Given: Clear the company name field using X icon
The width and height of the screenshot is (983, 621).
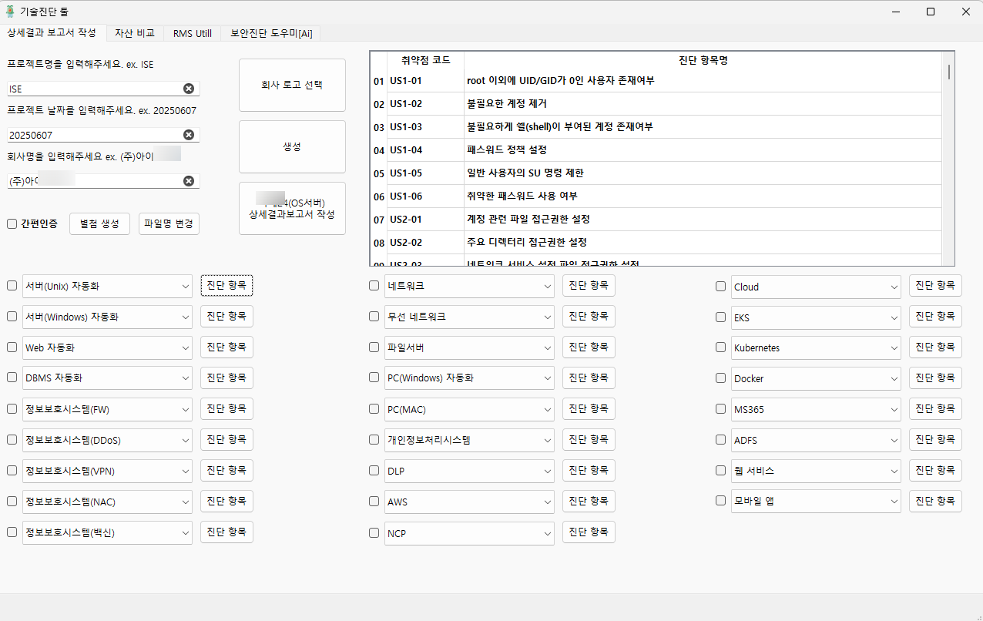Looking at the screenshot, I should point(189,181).
